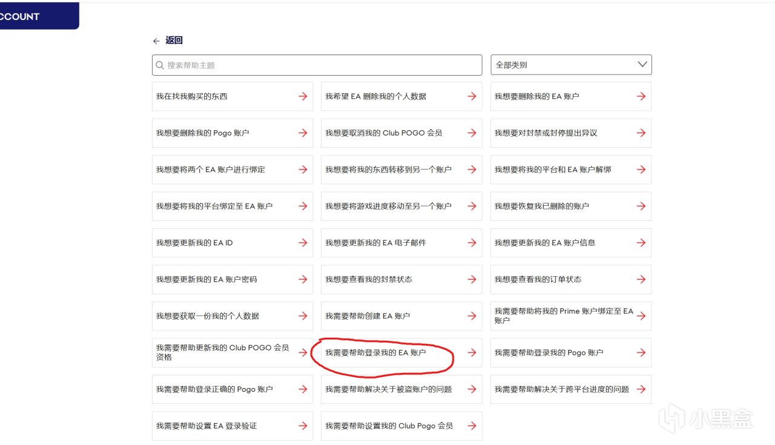Click arrow beside 我想要获取一份我的个人数据
The width and height of the screenshot is (775, 445).
[x=303, y=316]
